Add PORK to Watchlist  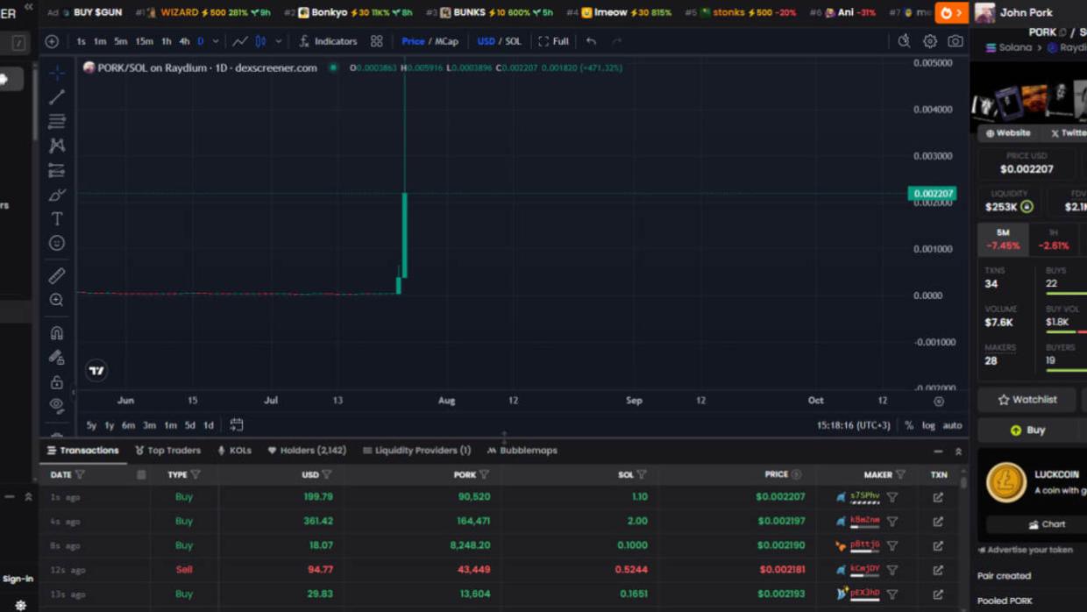[1027, 400]
